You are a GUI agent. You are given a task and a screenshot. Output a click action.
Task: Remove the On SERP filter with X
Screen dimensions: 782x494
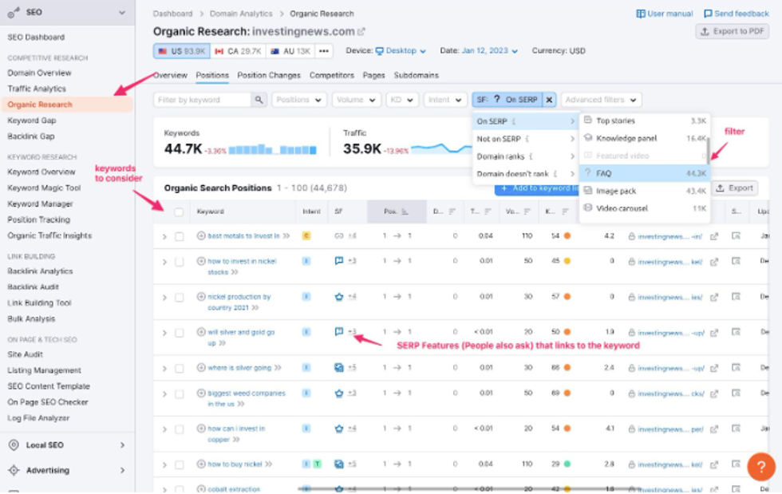(x=549, y=100)
